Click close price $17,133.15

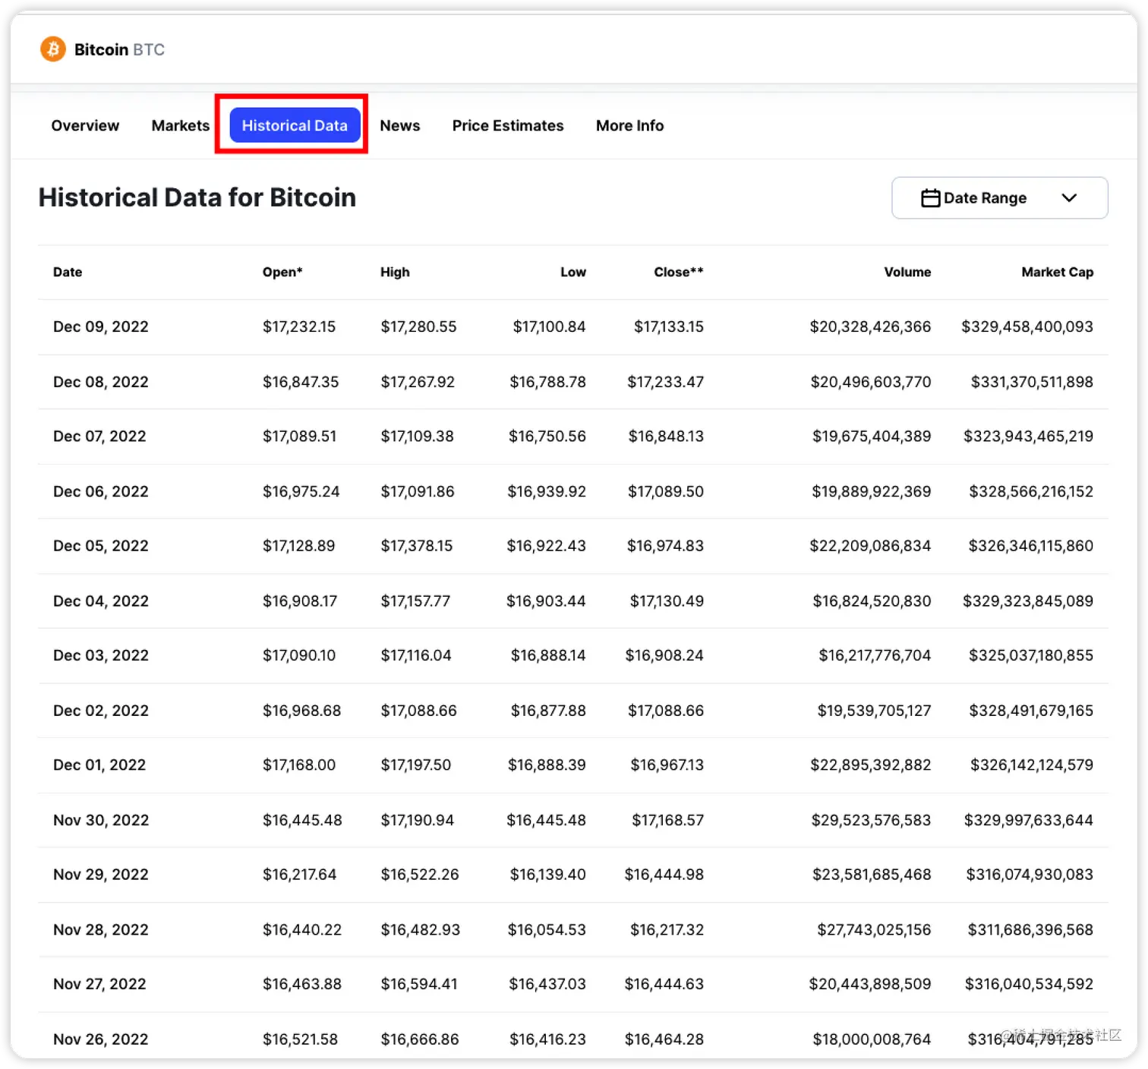(669, 326)
